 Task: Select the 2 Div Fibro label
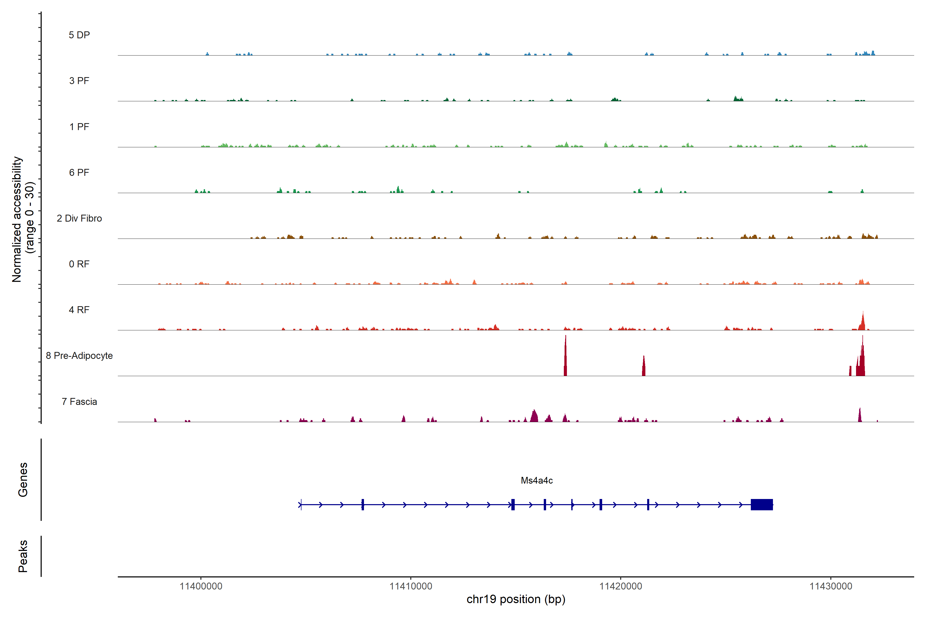point(79,218)
